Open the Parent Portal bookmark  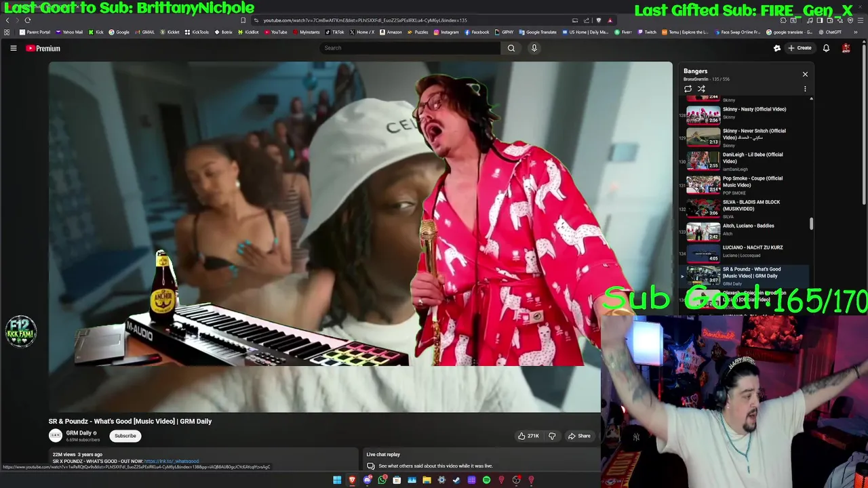tap(35, 32)
